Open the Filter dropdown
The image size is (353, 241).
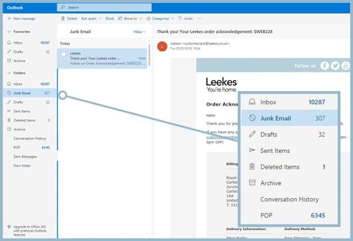[139, 32]
